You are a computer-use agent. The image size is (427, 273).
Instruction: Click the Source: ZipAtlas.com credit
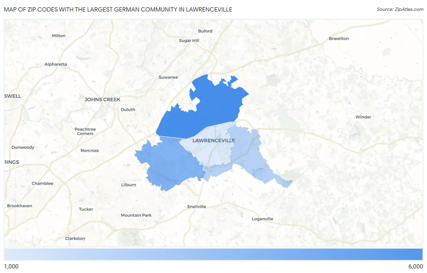[x=400, y=9]
